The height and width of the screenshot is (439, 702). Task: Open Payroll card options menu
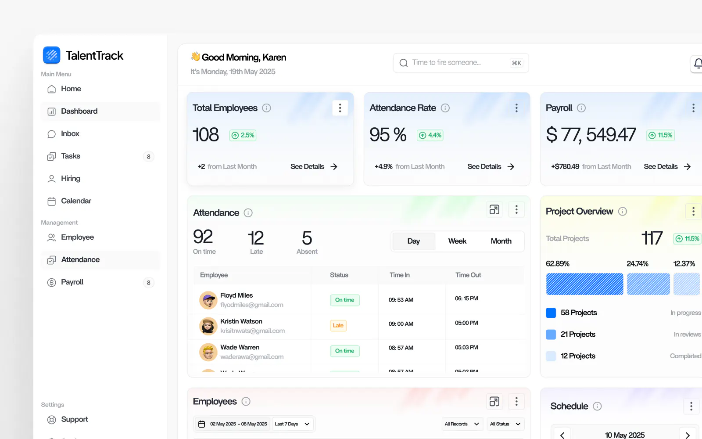click(693, 108)
